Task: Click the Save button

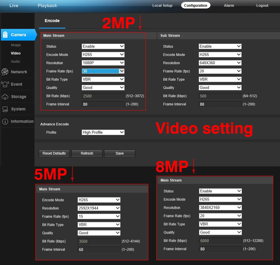Action: [120, 153]
